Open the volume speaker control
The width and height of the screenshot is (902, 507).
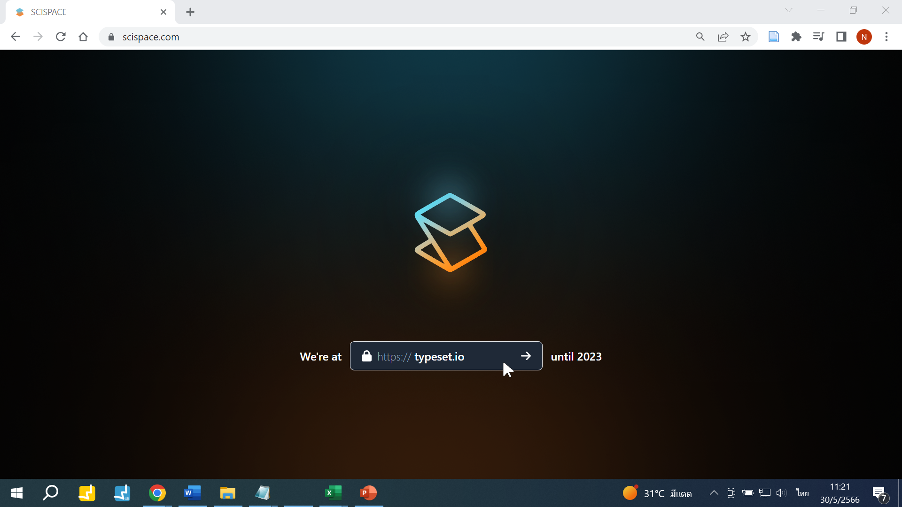coord(782,493)
